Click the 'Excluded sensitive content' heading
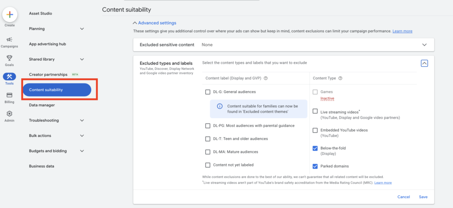This screenshot has width=453, height=208. [167, 45]
